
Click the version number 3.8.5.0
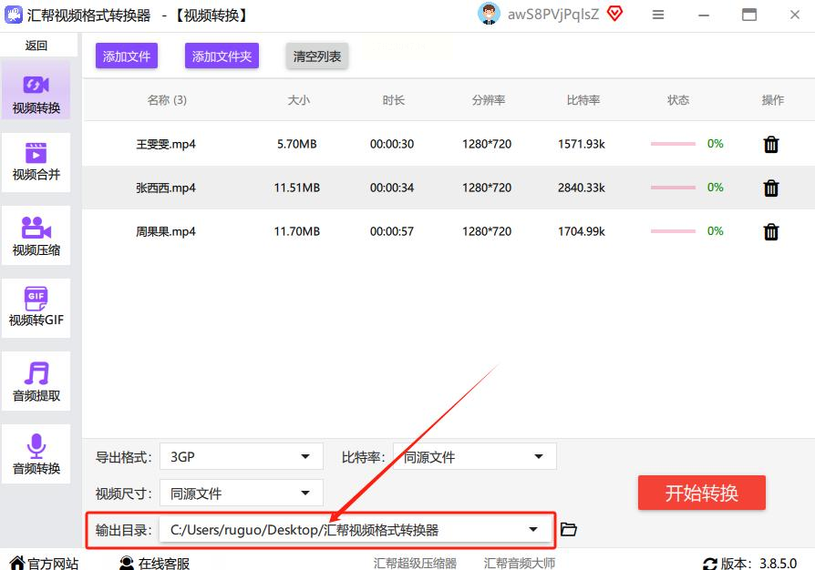779,564
